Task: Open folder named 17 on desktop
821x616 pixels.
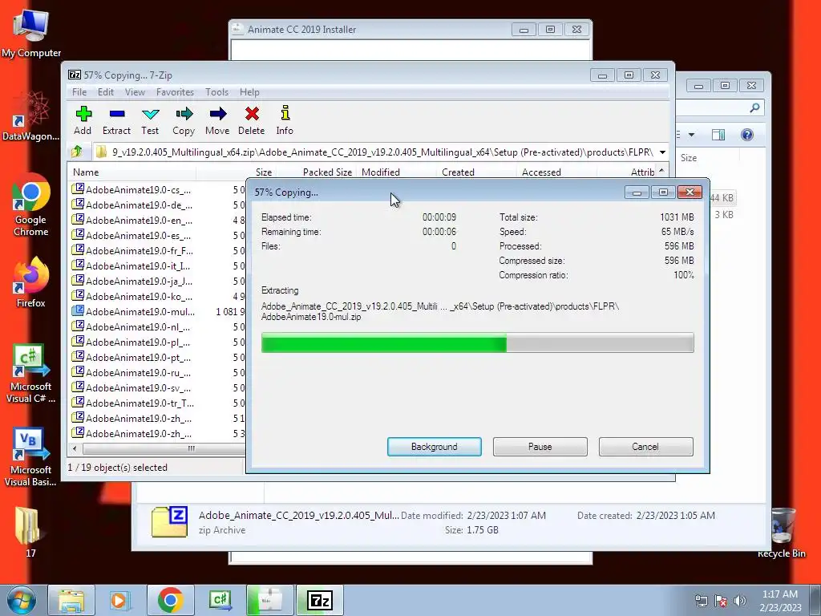Action: (29, 533)
